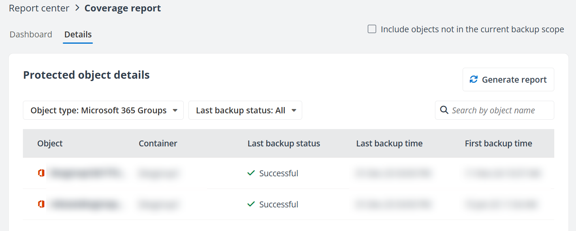The image size is (576, 231).
Task: Click the second row's Office icon
Action: pyautogui.click(x=41, y=204)
